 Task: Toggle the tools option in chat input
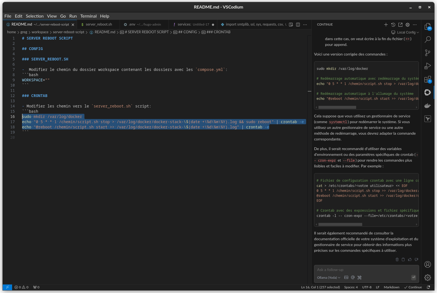pos(359,278)
